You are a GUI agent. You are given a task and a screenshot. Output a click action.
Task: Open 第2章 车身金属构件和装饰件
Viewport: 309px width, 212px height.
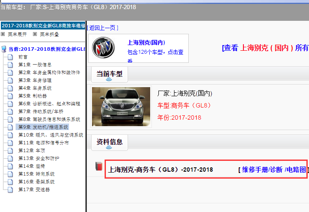pos(49,73)
